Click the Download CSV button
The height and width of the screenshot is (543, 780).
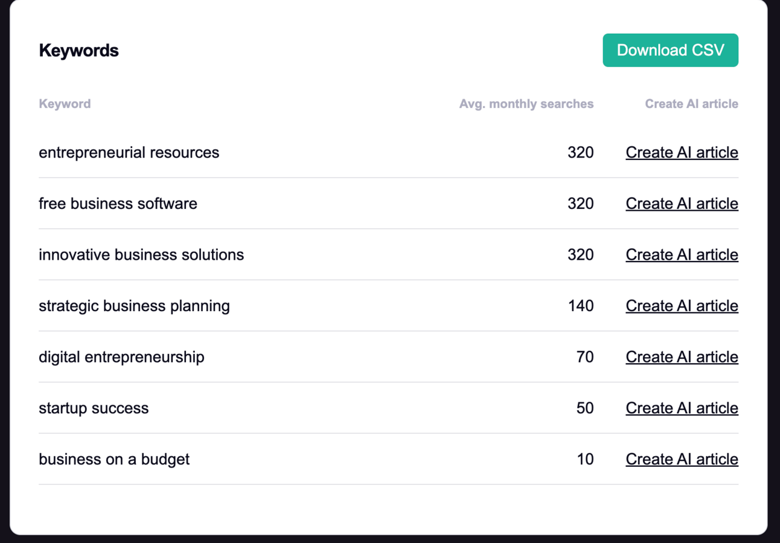[x=670, y=50]
